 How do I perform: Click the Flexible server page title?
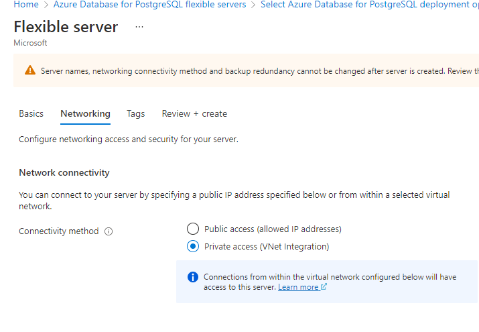[x=66, y=27]
